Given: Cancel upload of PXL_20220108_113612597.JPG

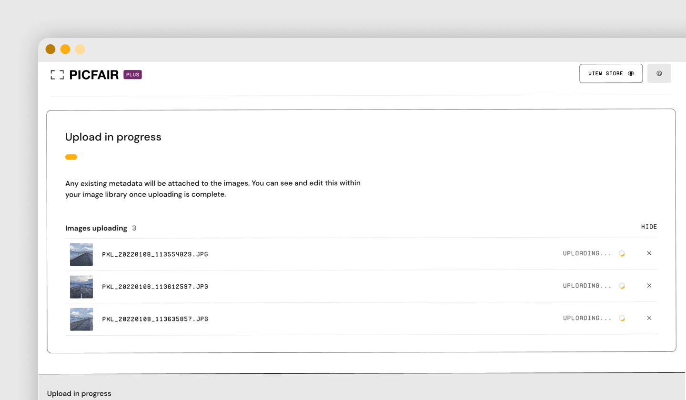Looking at the screenshot, I should (x=649, y=286).
